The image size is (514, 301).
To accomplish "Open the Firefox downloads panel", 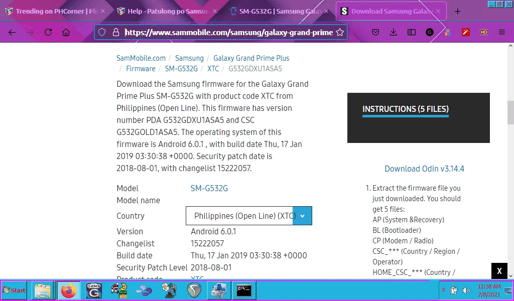I will tap(394, 32).
